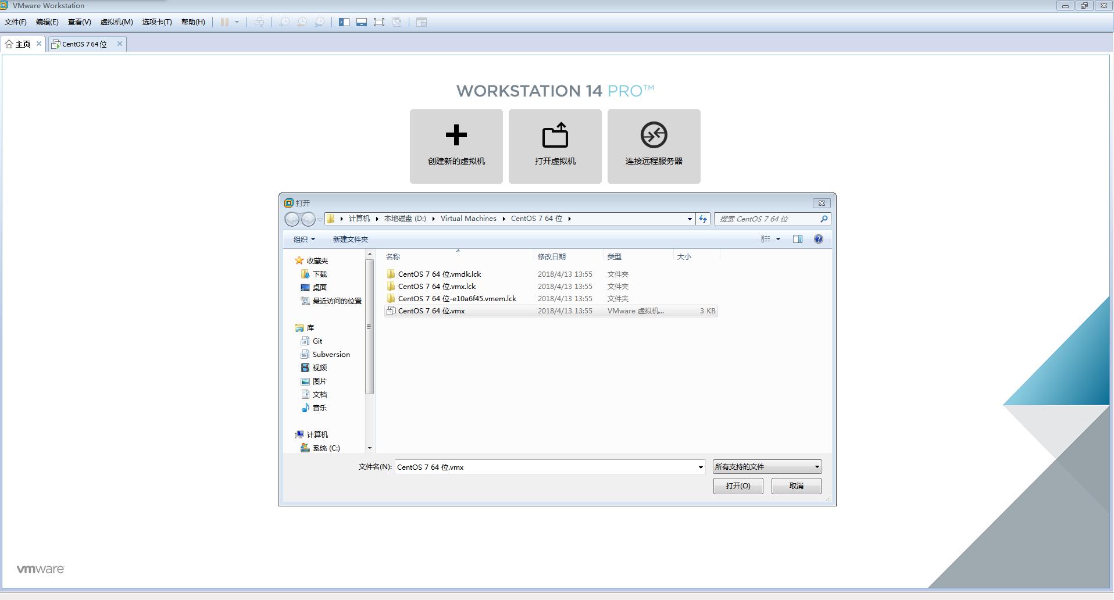Open the power options dropdown arrow beside pause
This screenshot has width=1114, height=600.
(237, 22)
